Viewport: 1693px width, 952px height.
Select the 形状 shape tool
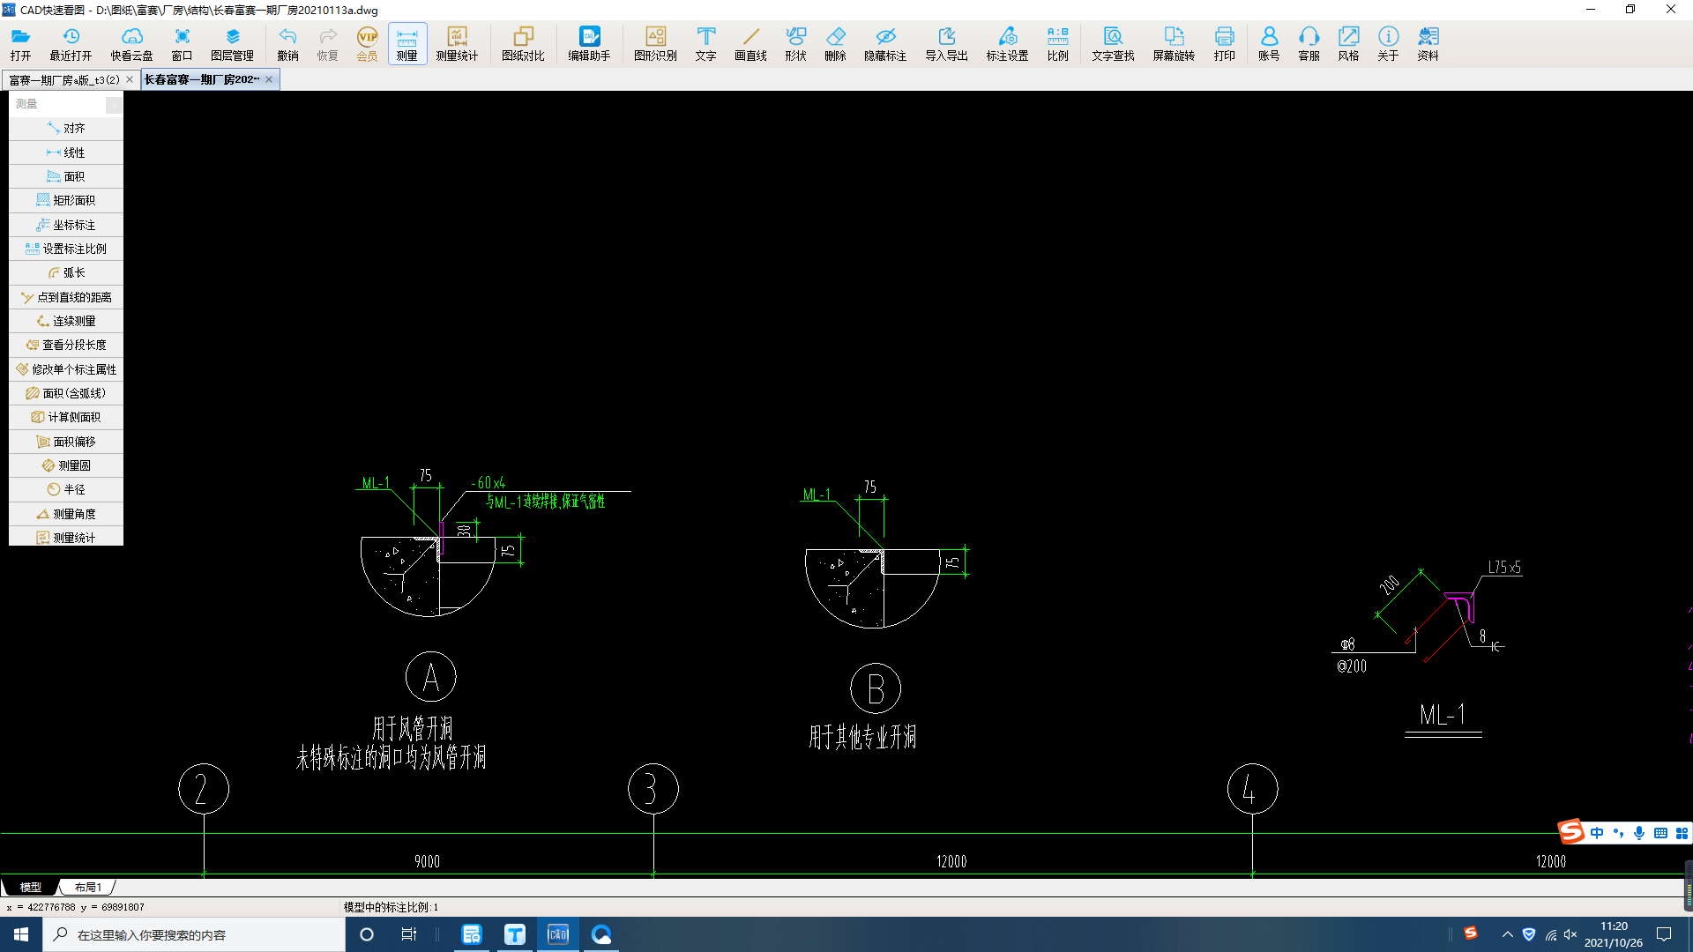795,44
